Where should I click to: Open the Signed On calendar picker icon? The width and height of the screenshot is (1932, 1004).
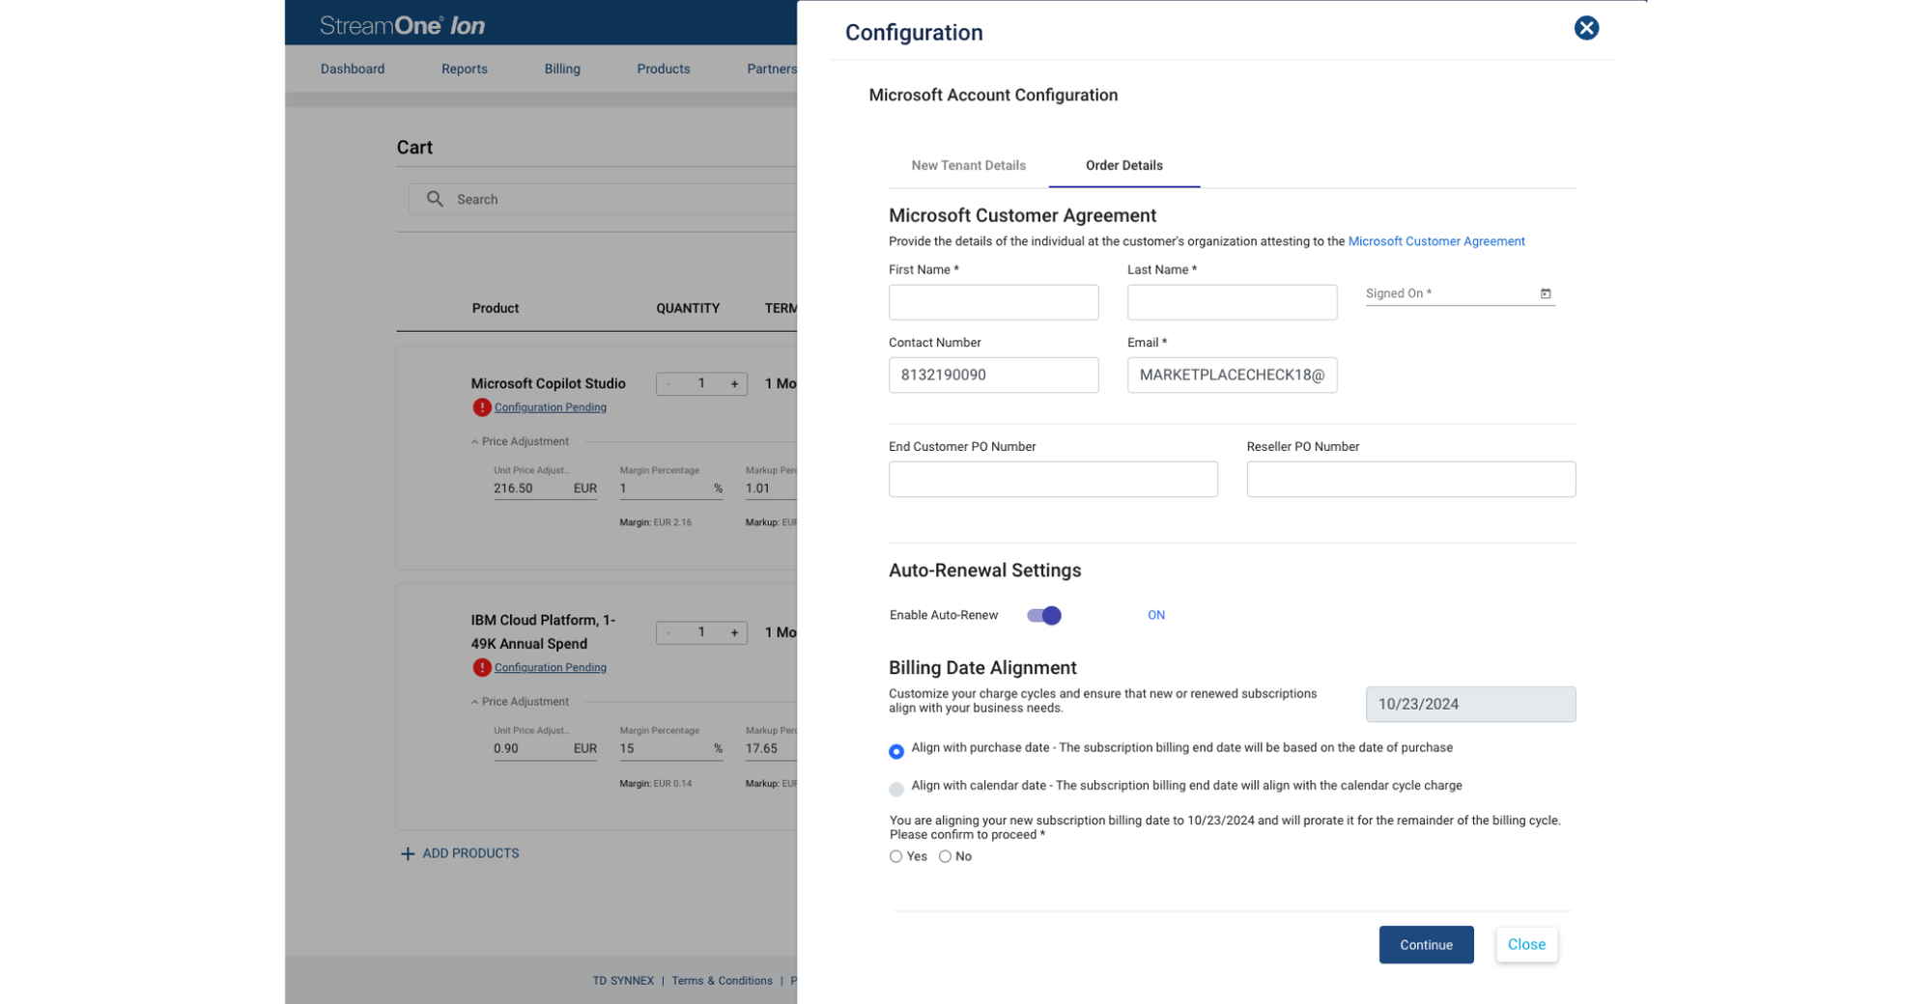pos(1546,293)
